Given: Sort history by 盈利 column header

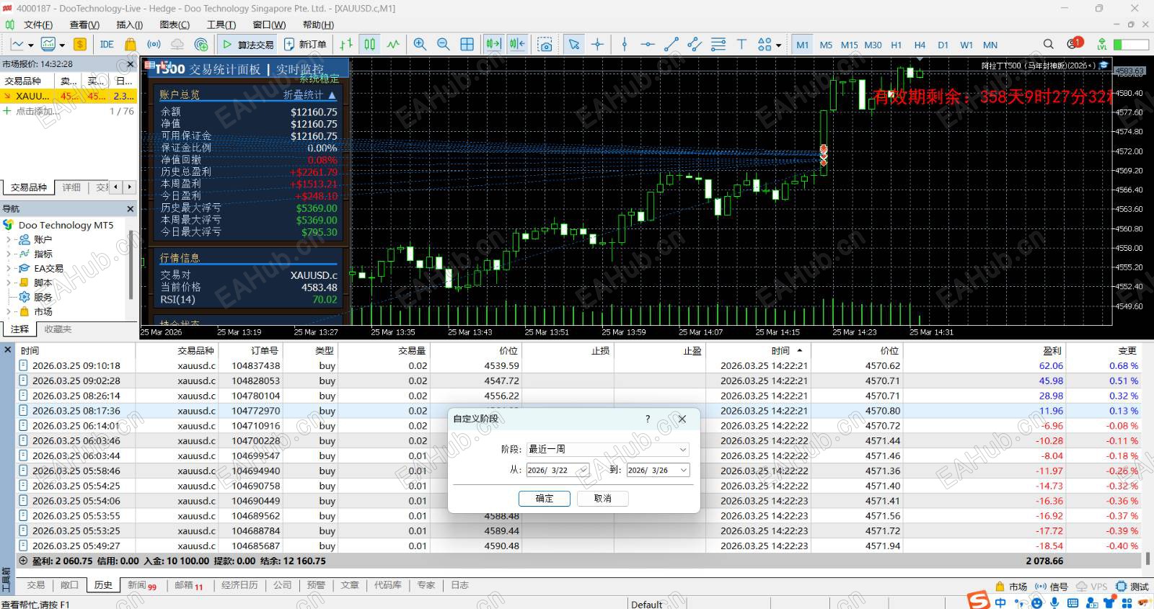Looking at the screenshot, I should [1052, 350].
